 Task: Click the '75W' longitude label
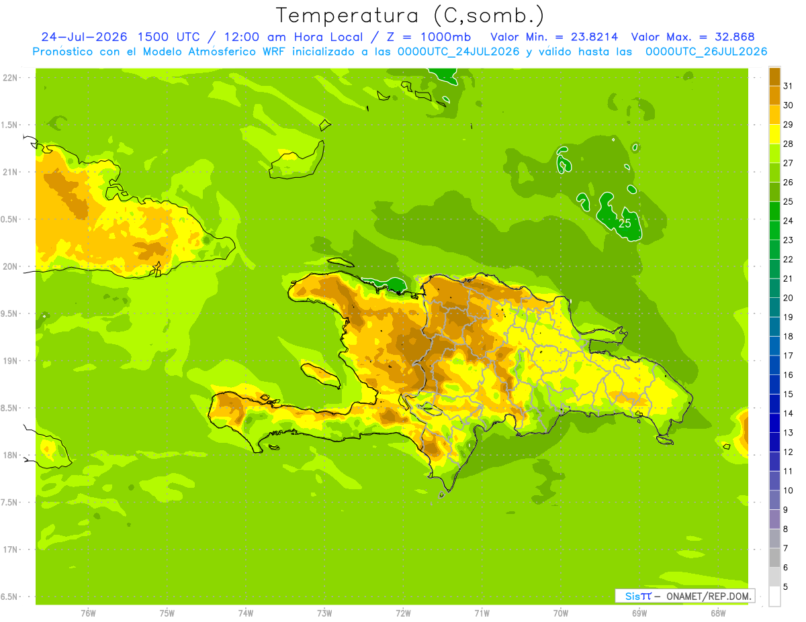pyautogui.click(x=167, y=613)
